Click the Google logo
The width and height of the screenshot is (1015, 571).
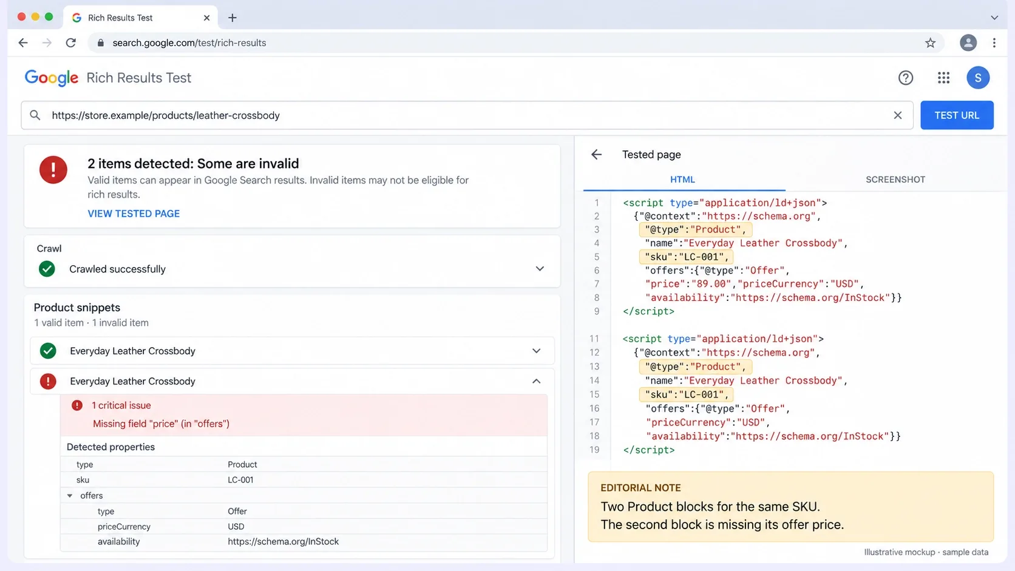(x=52, y=78)
